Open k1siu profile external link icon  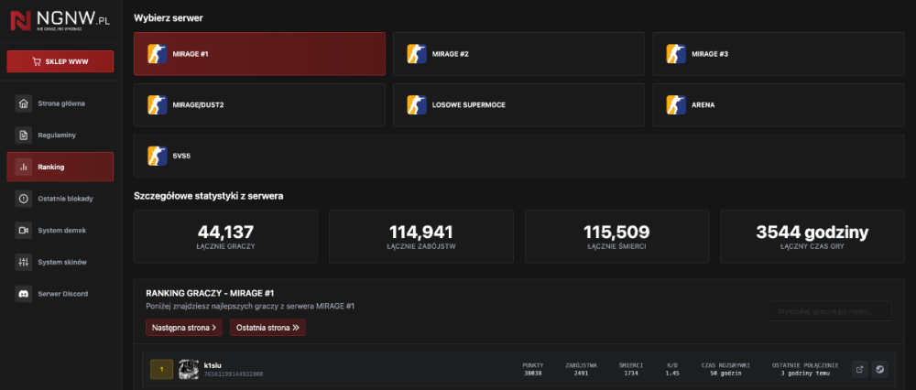point(859,370)
